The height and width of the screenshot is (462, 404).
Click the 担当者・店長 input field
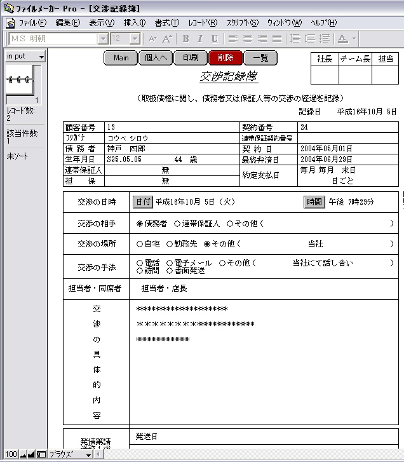pyautogui.click(x=264, y=289)
